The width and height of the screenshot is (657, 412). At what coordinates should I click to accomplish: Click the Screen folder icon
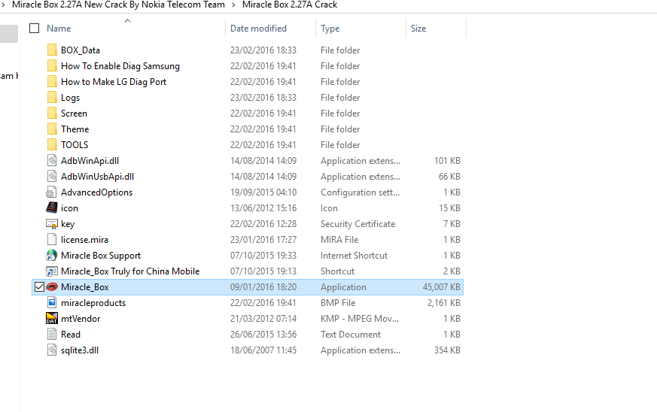pyautogui.click(x=52, y=113)
